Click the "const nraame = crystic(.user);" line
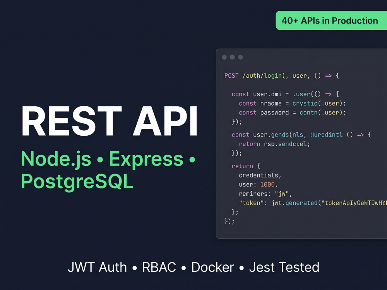Screen dimensions: 387x290 292,103
